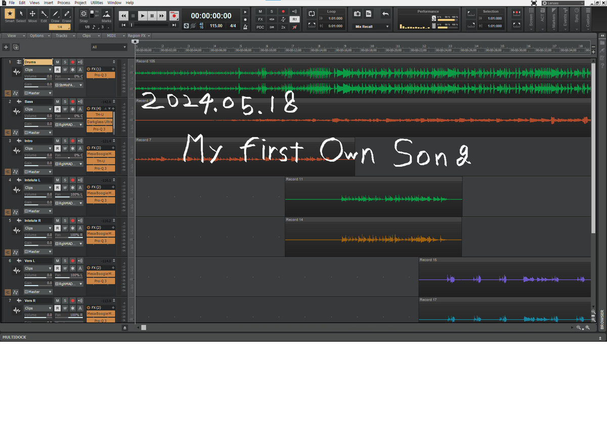Click the add track plus icon

pos(6,47)
